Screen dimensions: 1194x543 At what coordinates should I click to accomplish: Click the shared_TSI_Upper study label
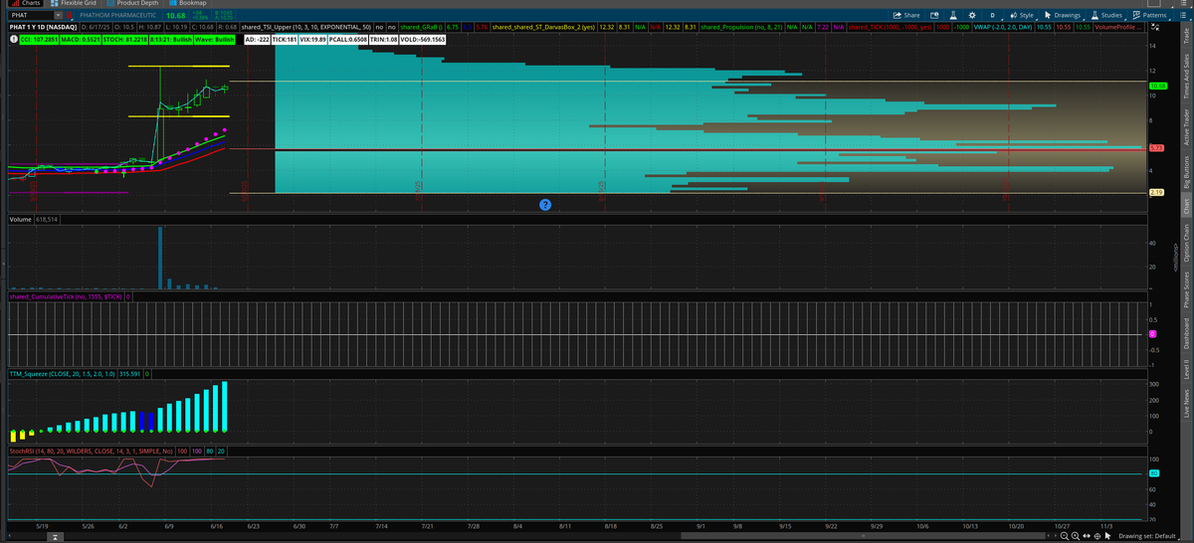[x=305, y=26]
